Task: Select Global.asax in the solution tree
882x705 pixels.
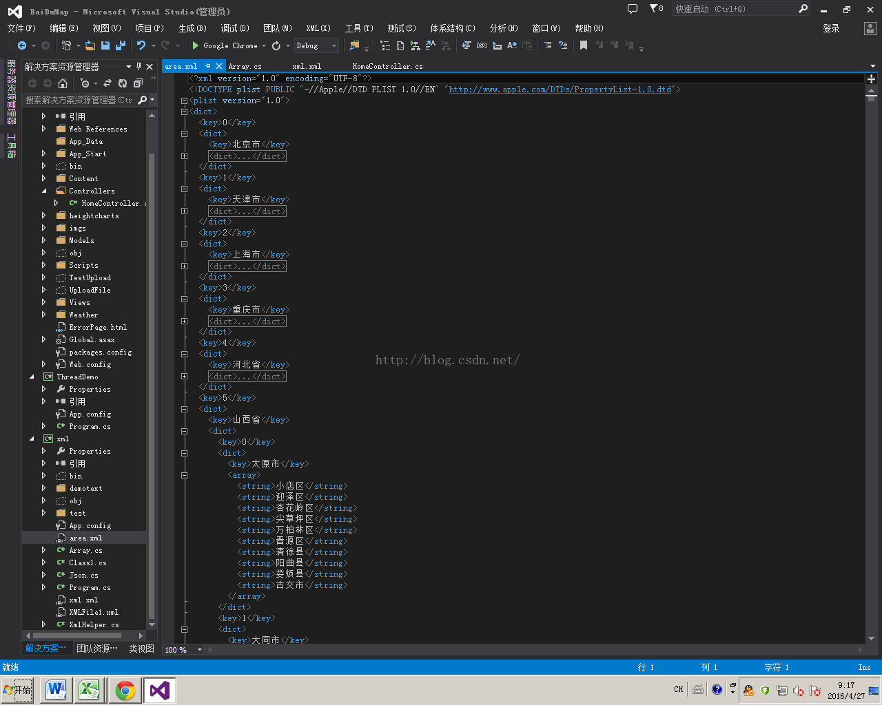Action: 92,339
